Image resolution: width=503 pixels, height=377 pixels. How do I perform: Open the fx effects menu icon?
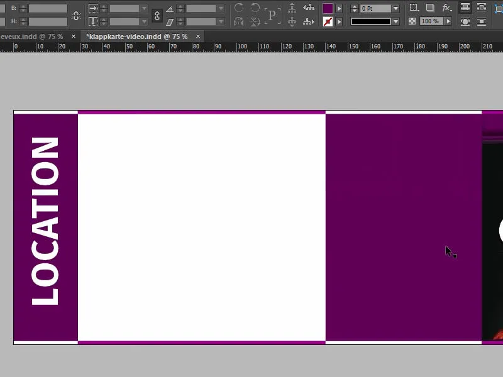[x=447, y=8]
